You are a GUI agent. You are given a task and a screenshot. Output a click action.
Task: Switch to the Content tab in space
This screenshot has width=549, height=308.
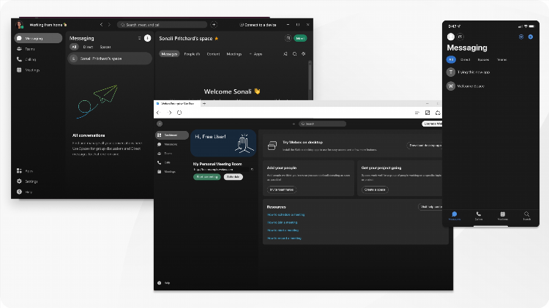pos(213,54)
